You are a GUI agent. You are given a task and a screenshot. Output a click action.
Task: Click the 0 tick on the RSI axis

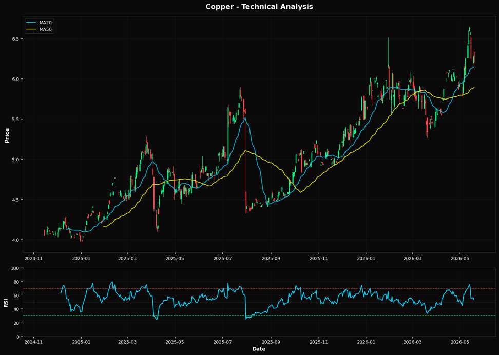pos(19,337)
